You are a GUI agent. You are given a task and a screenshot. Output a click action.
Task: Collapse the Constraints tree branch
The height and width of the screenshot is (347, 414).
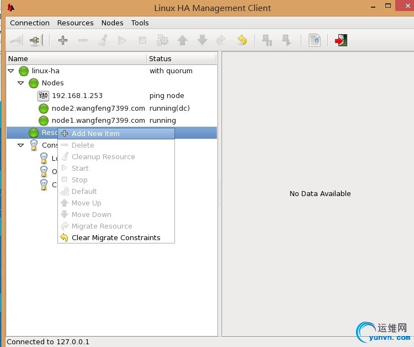click(20, 145)
